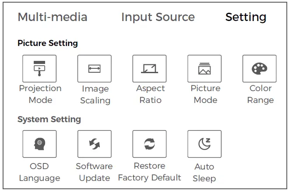Open the Projection Mode icon

(39, 68)
